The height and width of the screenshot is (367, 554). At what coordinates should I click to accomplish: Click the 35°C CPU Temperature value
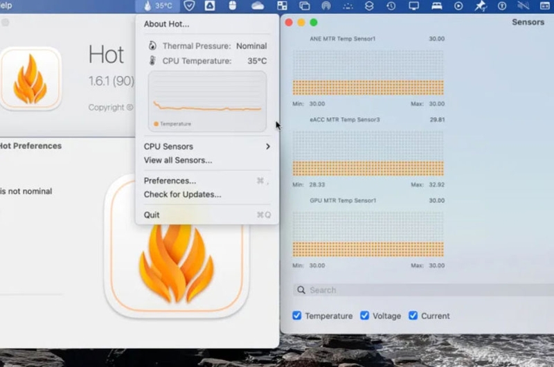coord(257,61)
